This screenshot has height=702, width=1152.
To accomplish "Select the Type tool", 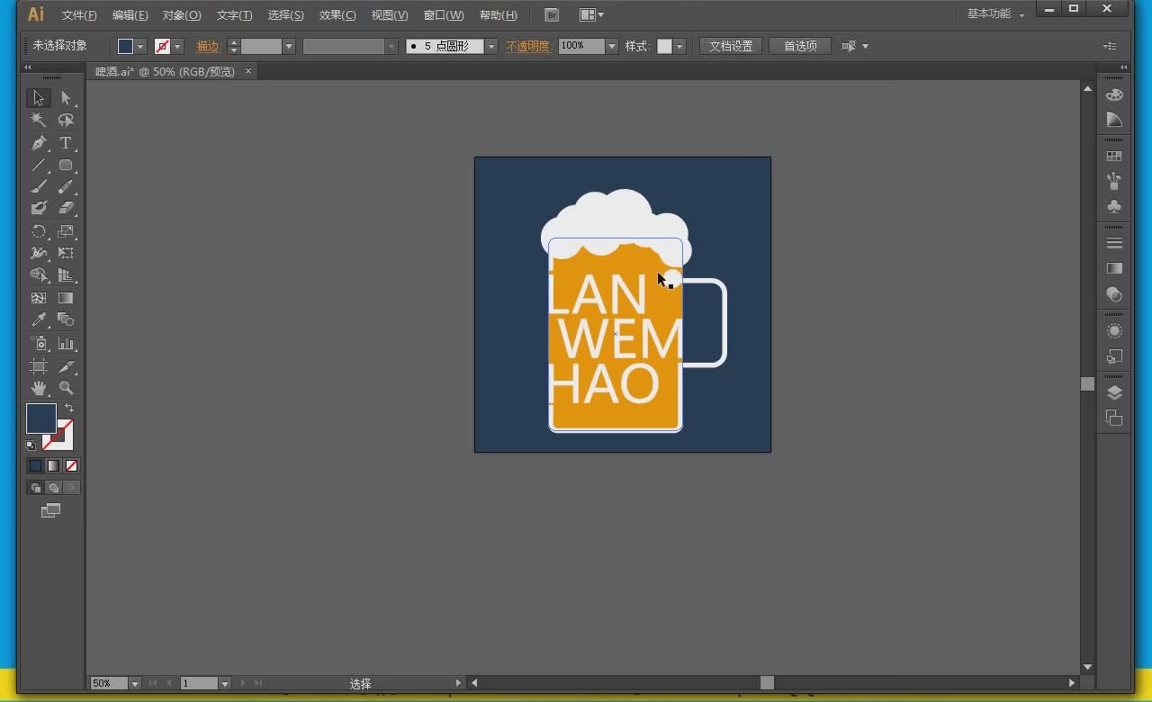I will click(x=66, y=143).
